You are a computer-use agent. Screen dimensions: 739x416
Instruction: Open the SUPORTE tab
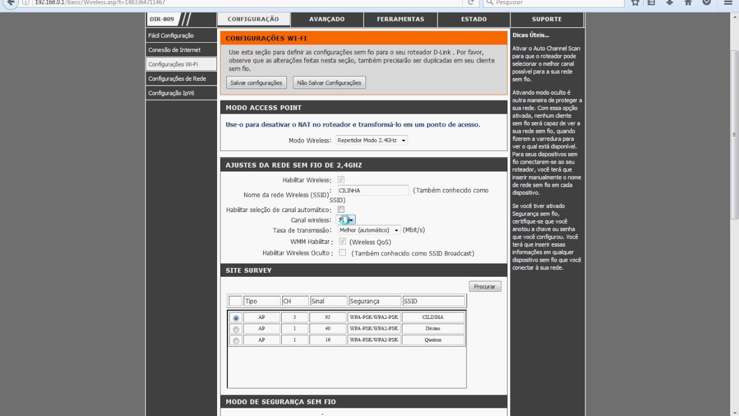[x=547, y=19]
